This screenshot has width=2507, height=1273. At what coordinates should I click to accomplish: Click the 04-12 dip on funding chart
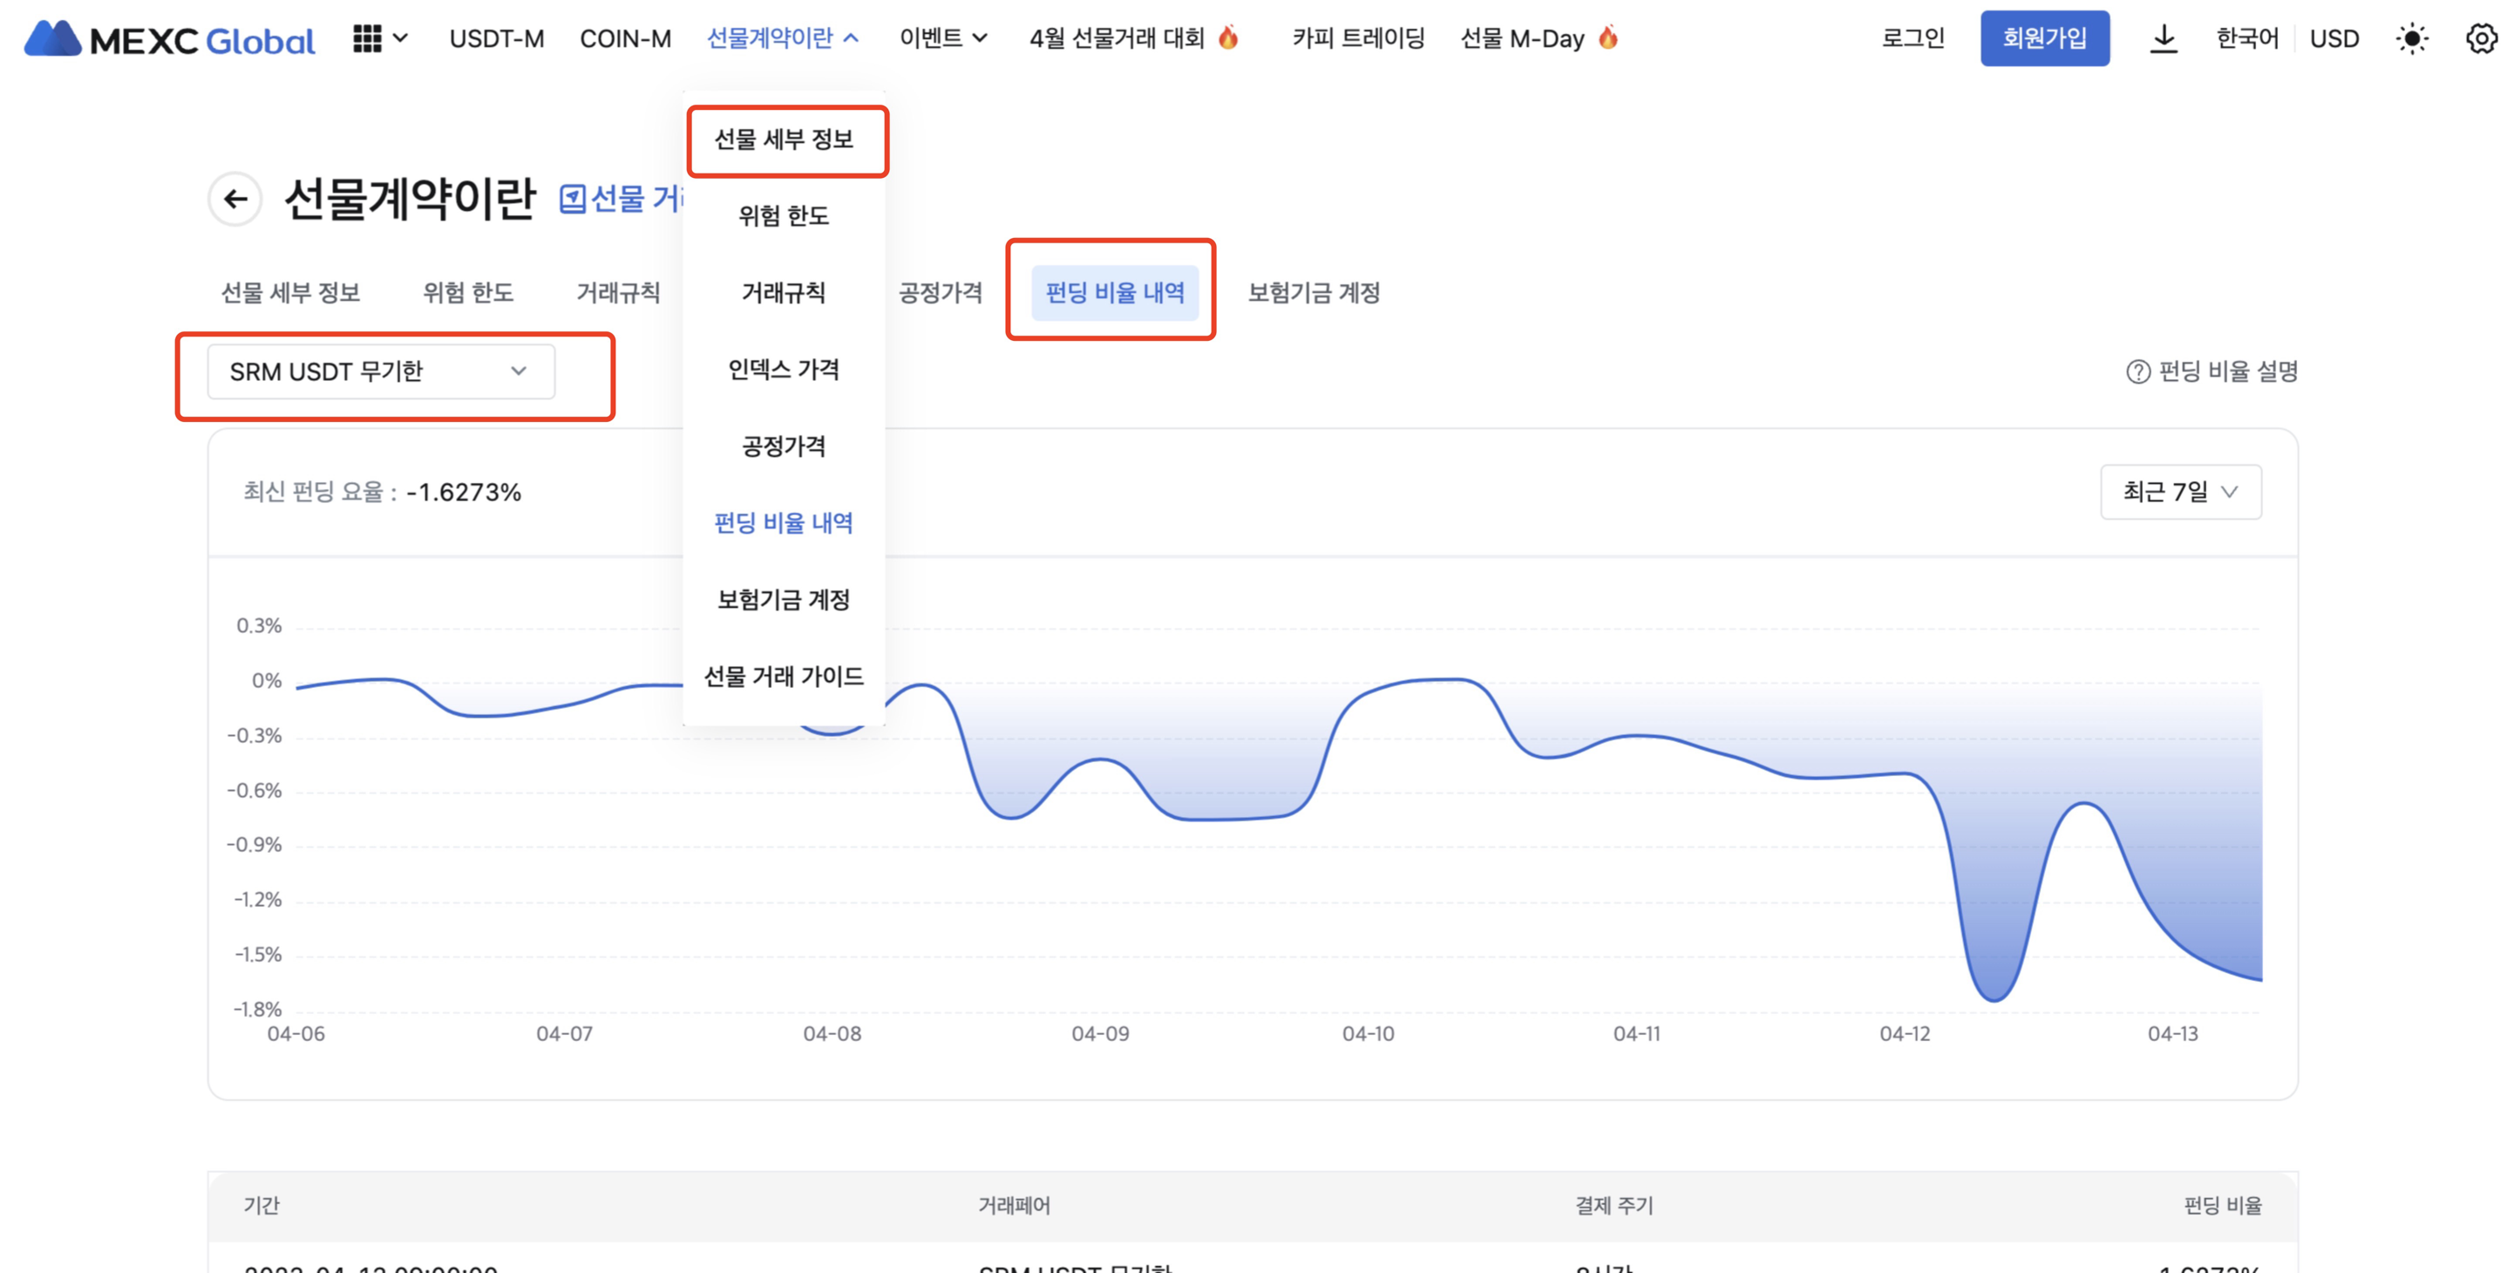[1994, 995]
